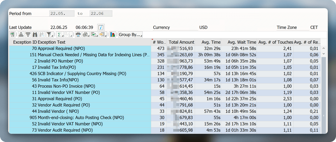
Task: Click Avg. Time cell 57m 43s
Action: [x=208, y=111]
